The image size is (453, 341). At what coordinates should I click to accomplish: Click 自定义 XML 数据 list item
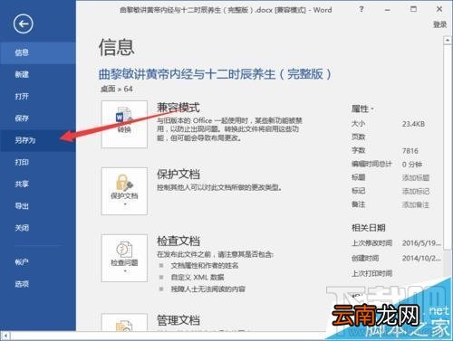pos(198,278)
